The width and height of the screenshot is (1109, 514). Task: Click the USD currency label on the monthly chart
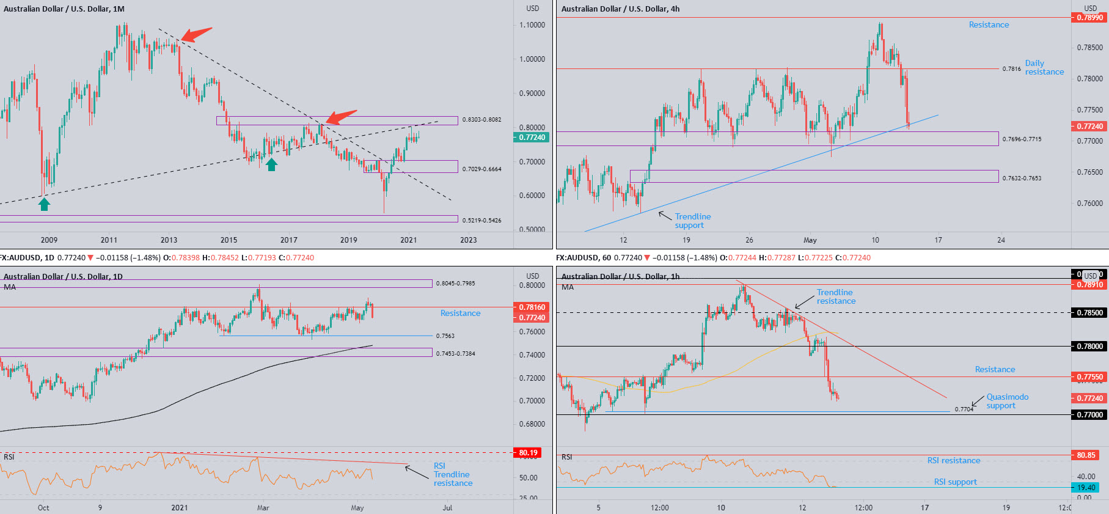533,9
